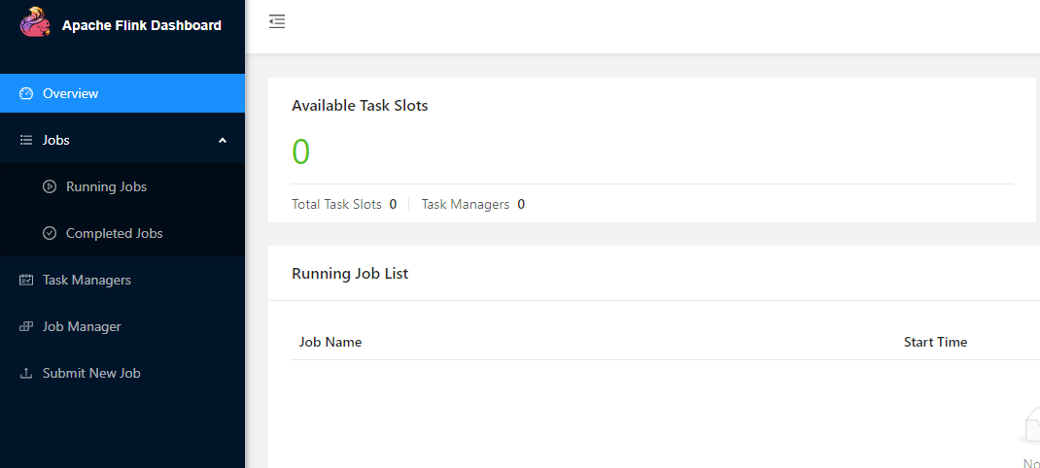This screenshot has height=468, width=1040.
Task: Toggle the sidebar collapse icon
Action: pos(277,21)
